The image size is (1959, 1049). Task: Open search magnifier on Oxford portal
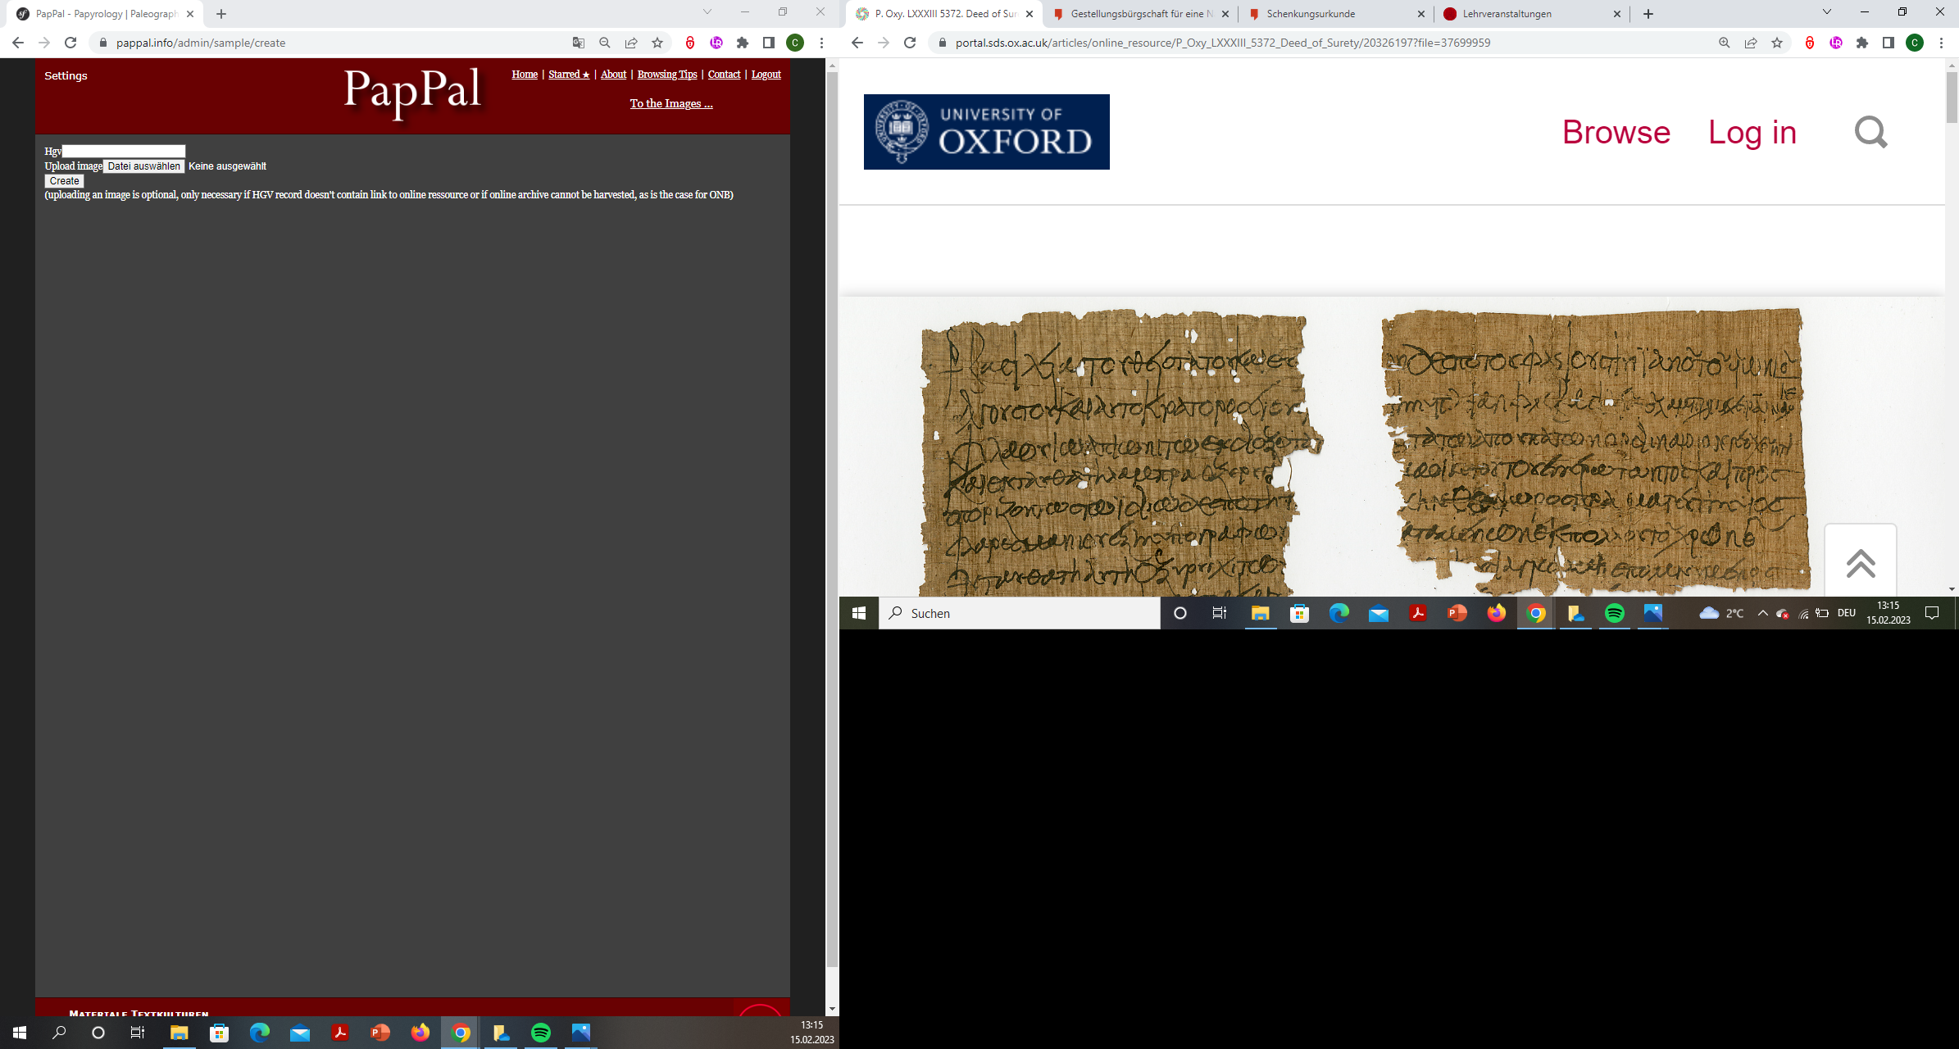[x=1870, y=132]
